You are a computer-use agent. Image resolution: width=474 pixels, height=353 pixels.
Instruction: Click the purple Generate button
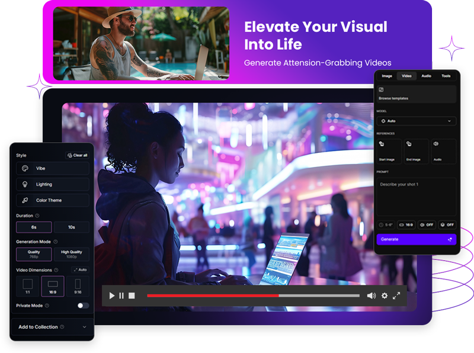pos(417,239)
